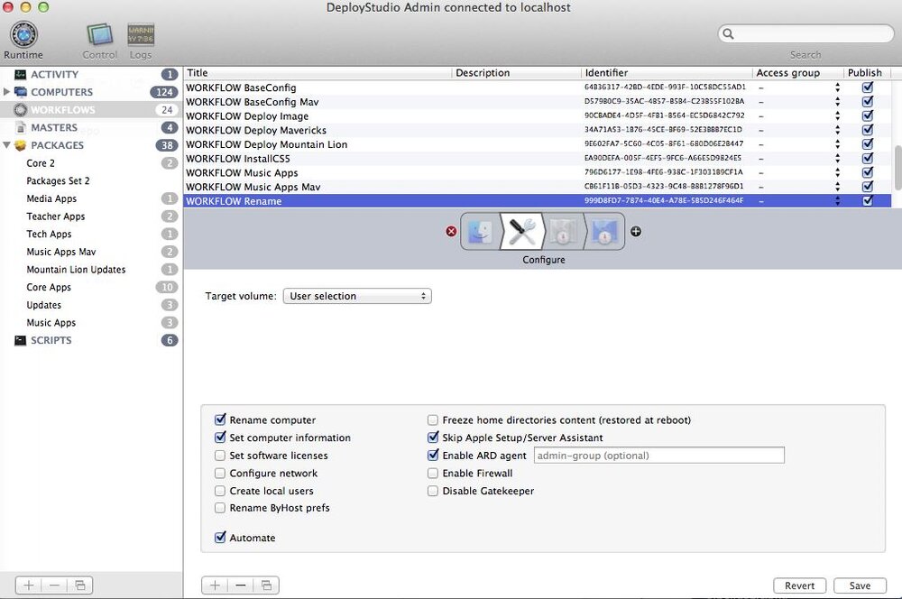
Task: Add workflow step with plus icon
Action: pos(636,231)
